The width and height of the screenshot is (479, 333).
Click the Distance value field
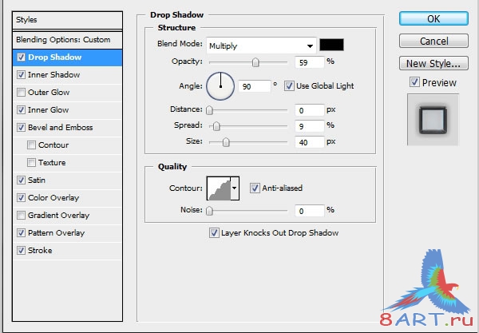[x=310, y=110]
